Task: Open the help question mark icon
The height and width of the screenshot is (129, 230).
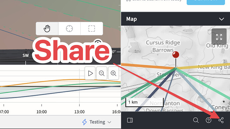Action: pos(208,120)
